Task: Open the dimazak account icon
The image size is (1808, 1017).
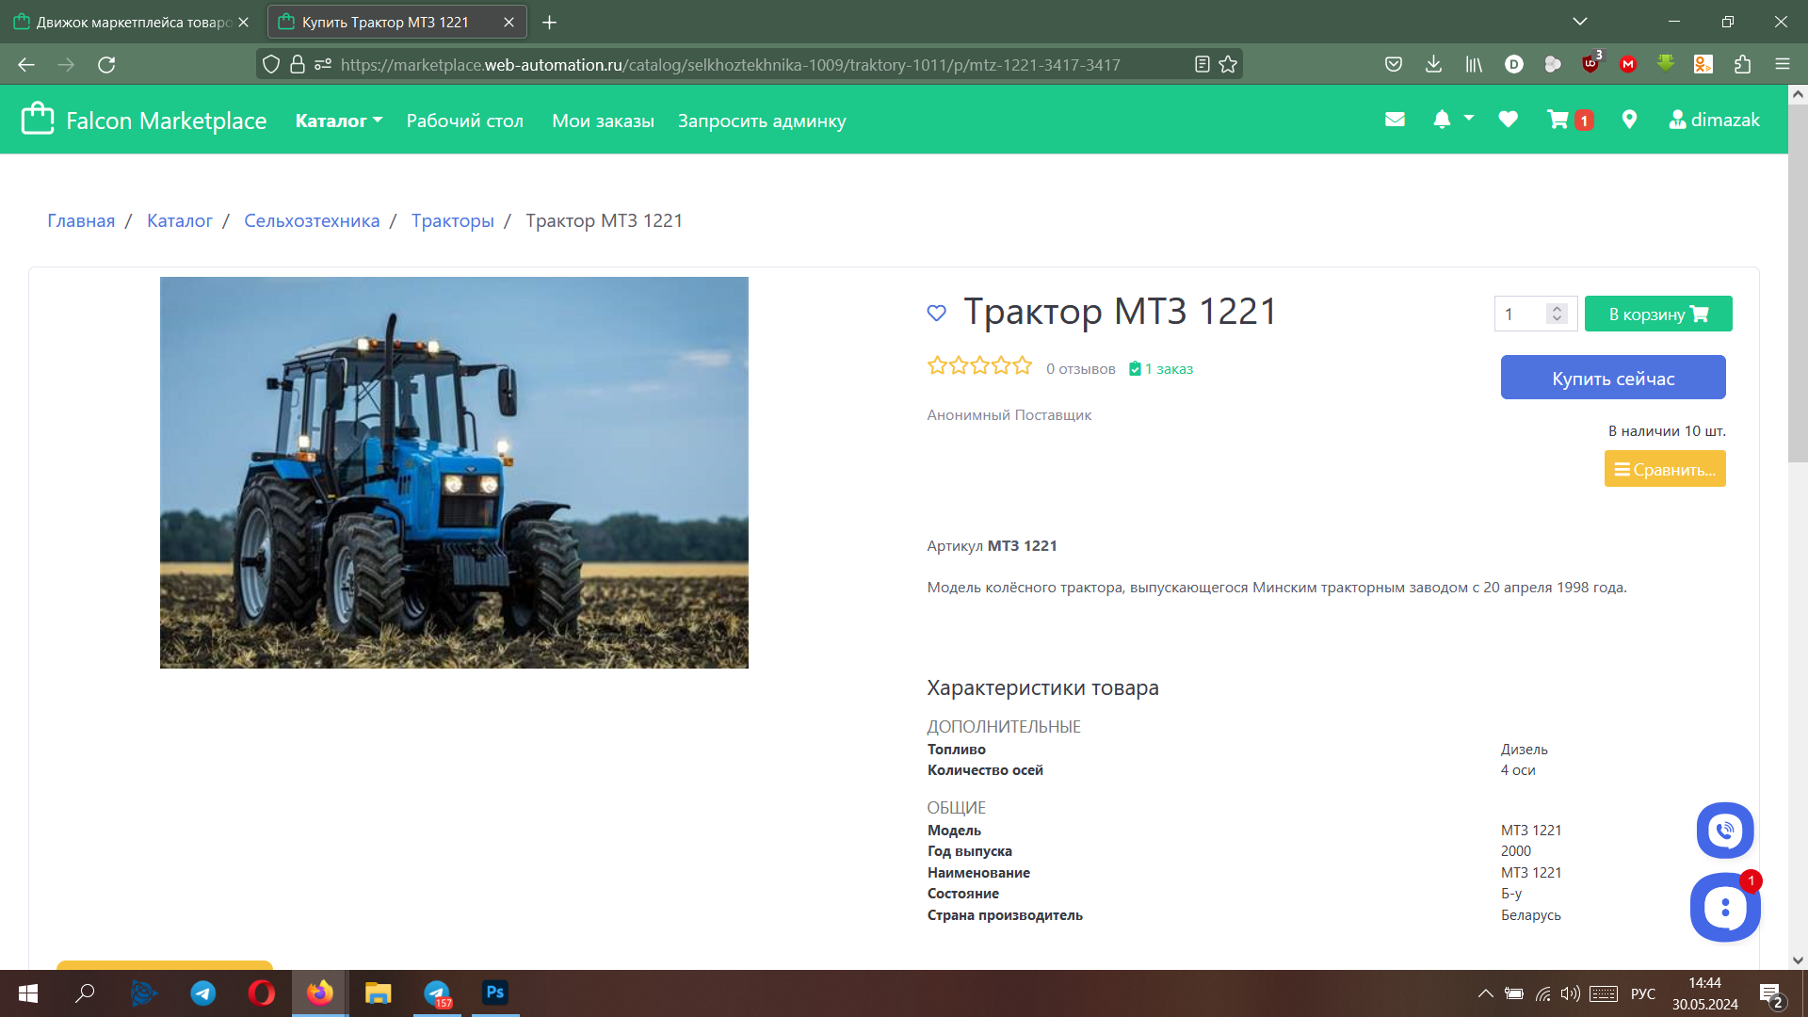Action: pyautogui.click(x=1677, y=120)
